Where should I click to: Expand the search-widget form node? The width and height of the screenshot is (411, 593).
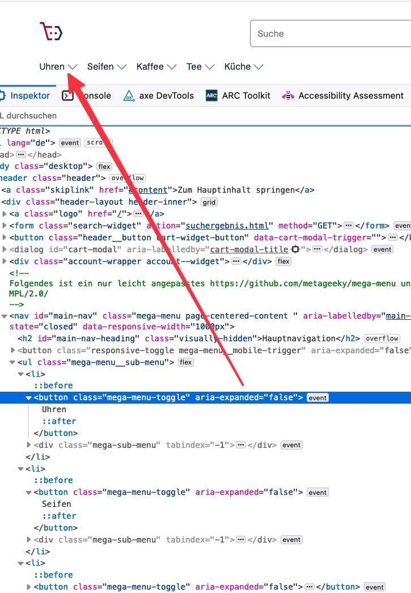pyautogui.click(x=5, y=226)
